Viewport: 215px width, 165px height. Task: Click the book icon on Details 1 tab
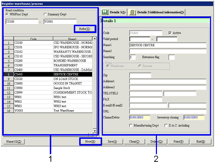[x=105, y=12]
